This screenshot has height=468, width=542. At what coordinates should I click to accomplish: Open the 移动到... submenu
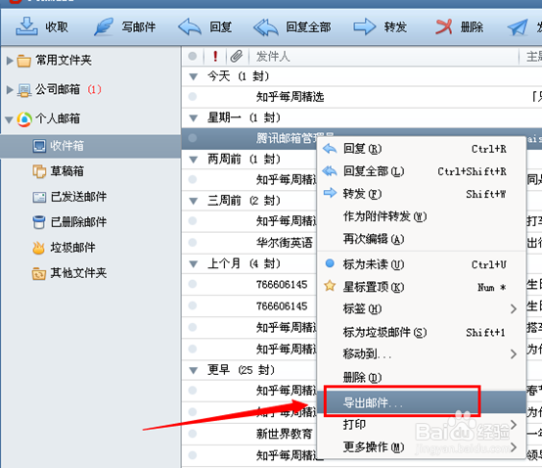click(422, 353)
